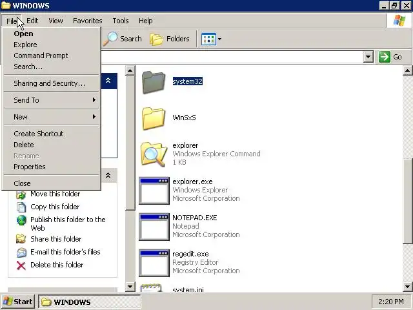The image size is (413, 310).
Task: Click the file list scrollbar thumb
Action: click(407, 201)
